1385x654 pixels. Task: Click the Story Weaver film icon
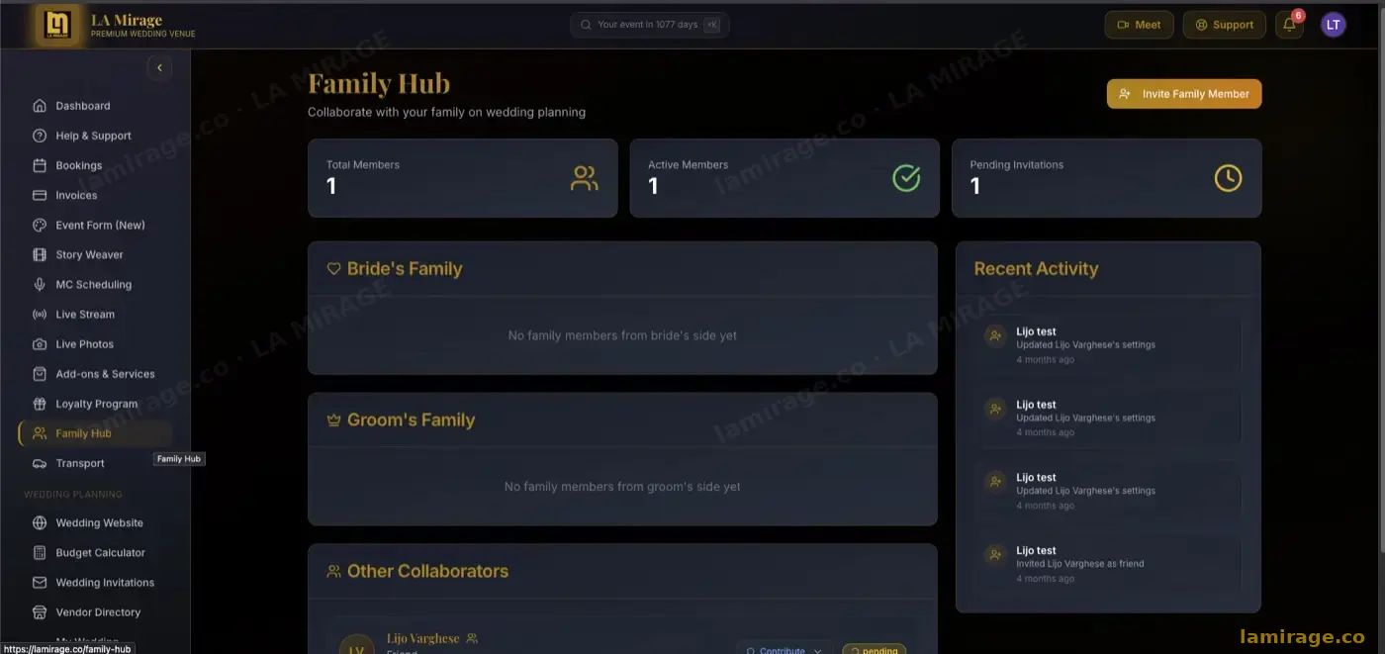40,254
